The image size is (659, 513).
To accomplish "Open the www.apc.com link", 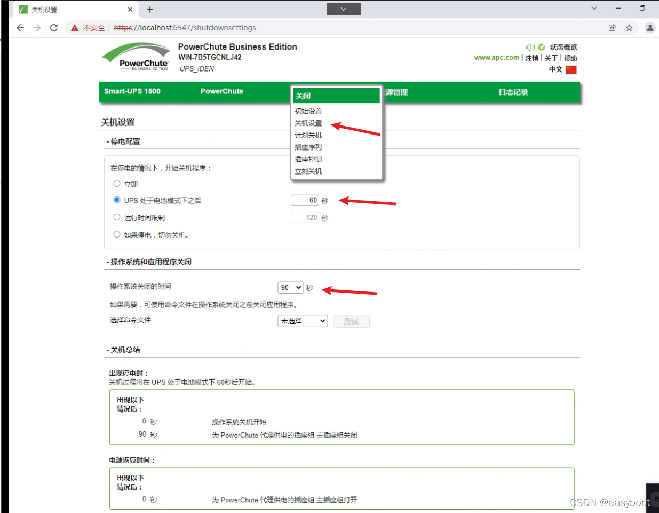I will click(x=496, y=58).
